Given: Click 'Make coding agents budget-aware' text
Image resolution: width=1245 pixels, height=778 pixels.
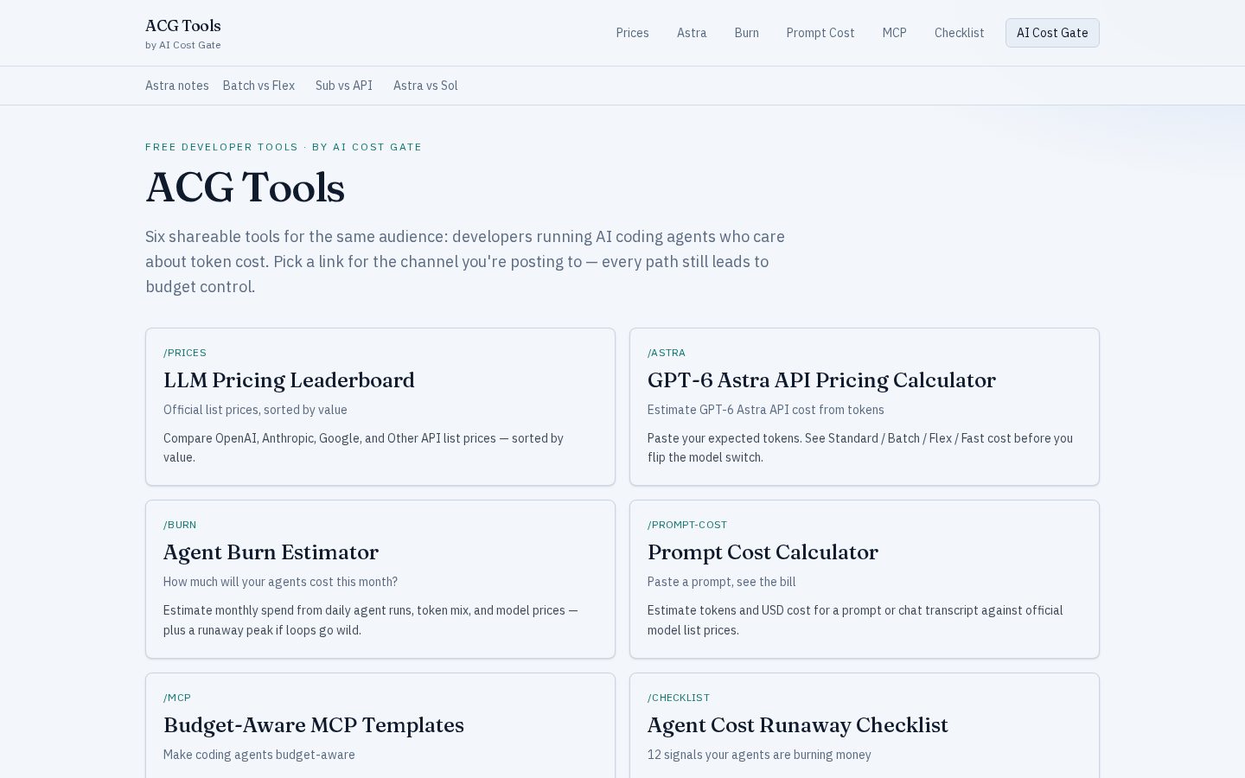Looking at the screenshot, I should click(259, 755).
